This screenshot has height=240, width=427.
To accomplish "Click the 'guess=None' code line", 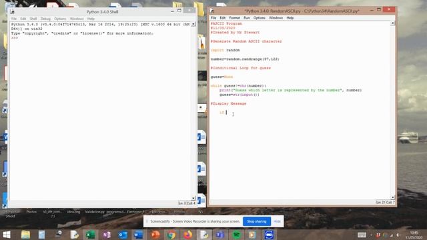I will (222, 77).
